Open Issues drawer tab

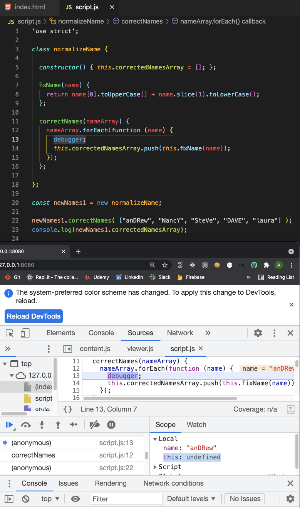(68, 483)
